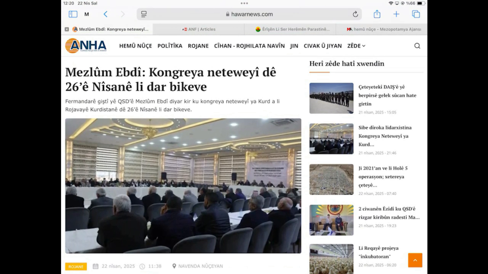Open the Çeteyekî DAIŞ'ê article link
Screen dimensions: 488x274
click(x=387, y=95)
